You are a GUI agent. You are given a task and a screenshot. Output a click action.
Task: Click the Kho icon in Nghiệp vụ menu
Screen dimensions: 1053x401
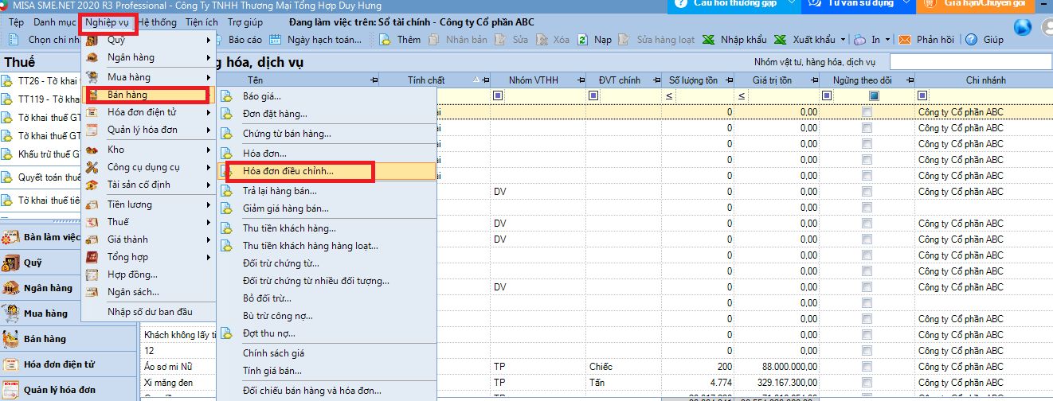pos(92,150)
